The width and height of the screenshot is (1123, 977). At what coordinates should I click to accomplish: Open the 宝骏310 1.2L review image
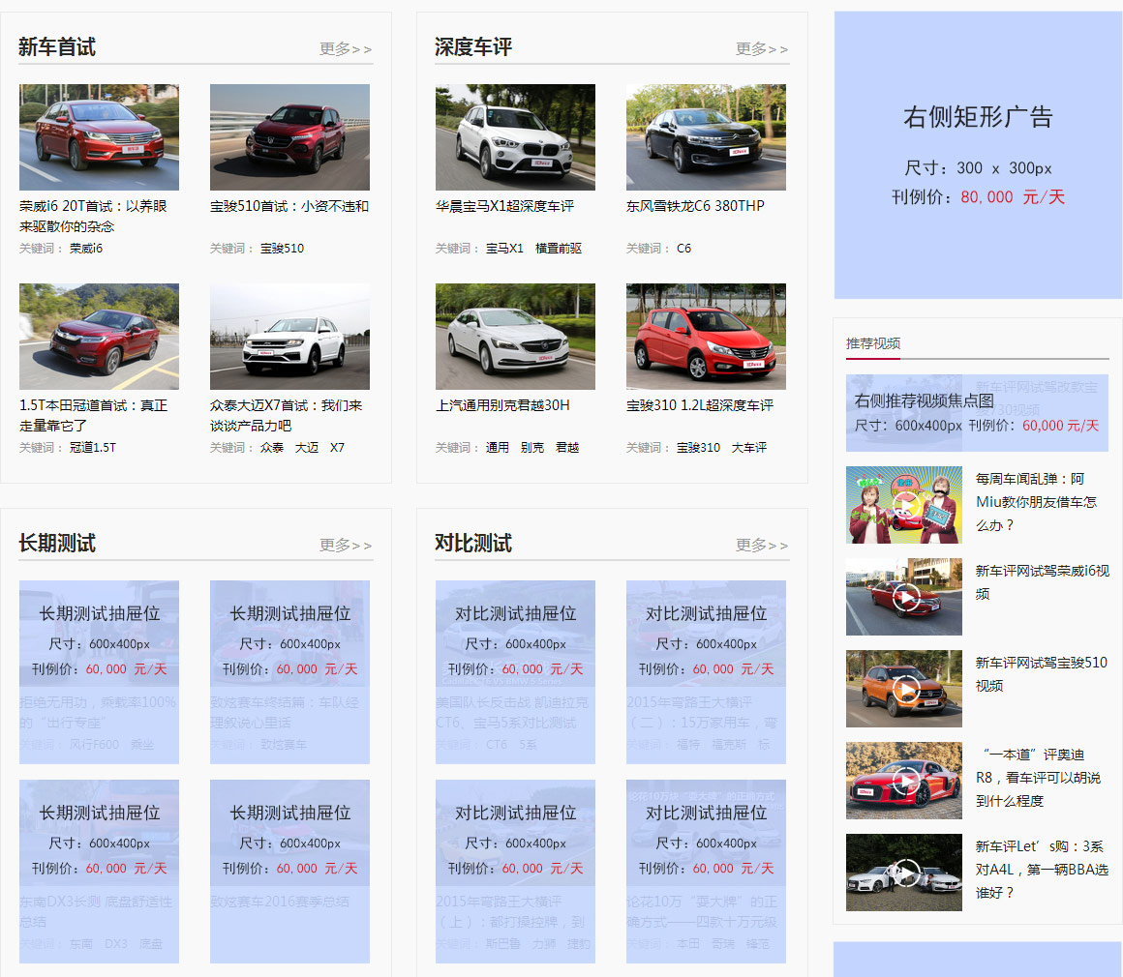[x=706, y=337]
